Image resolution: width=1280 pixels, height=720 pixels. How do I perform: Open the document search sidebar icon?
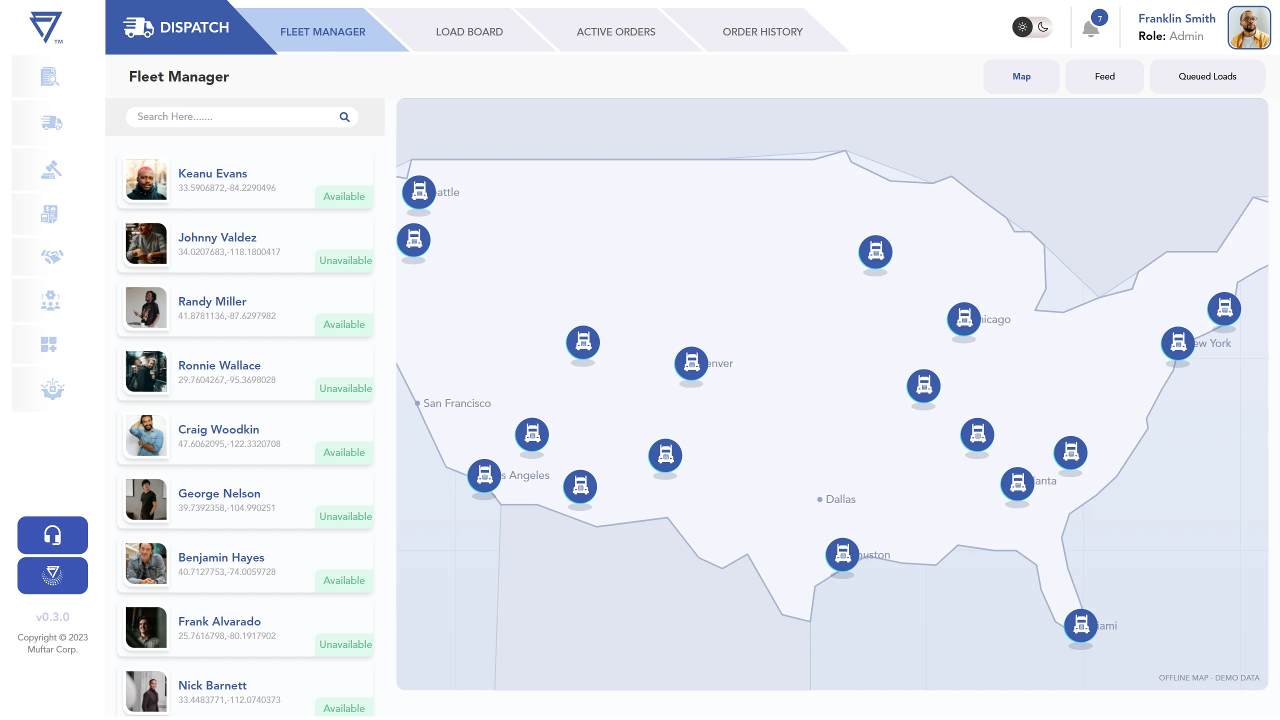pyautogui.click(x=50, y=76)
